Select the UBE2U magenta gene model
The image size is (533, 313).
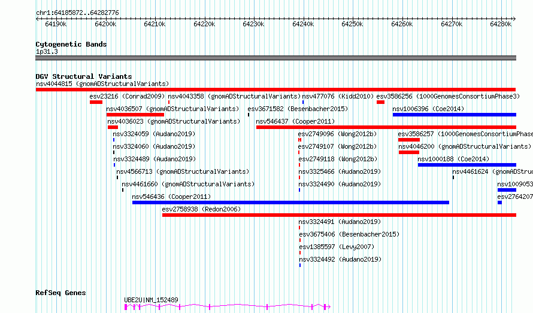click(227, 307)
